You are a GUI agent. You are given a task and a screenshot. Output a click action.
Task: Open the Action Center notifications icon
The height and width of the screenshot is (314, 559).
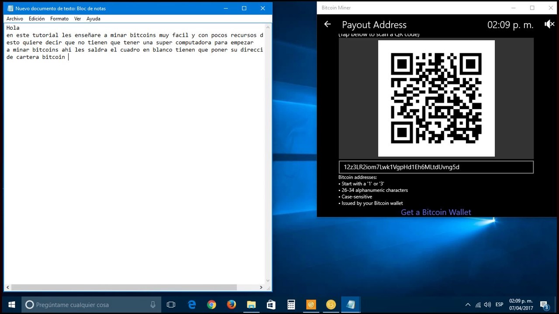pos(544,304)
